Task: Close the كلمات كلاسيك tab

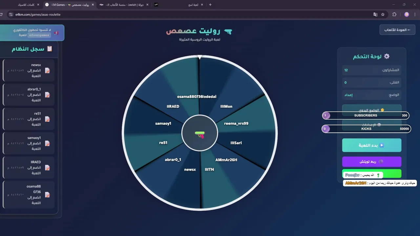Action: [38, 5]
